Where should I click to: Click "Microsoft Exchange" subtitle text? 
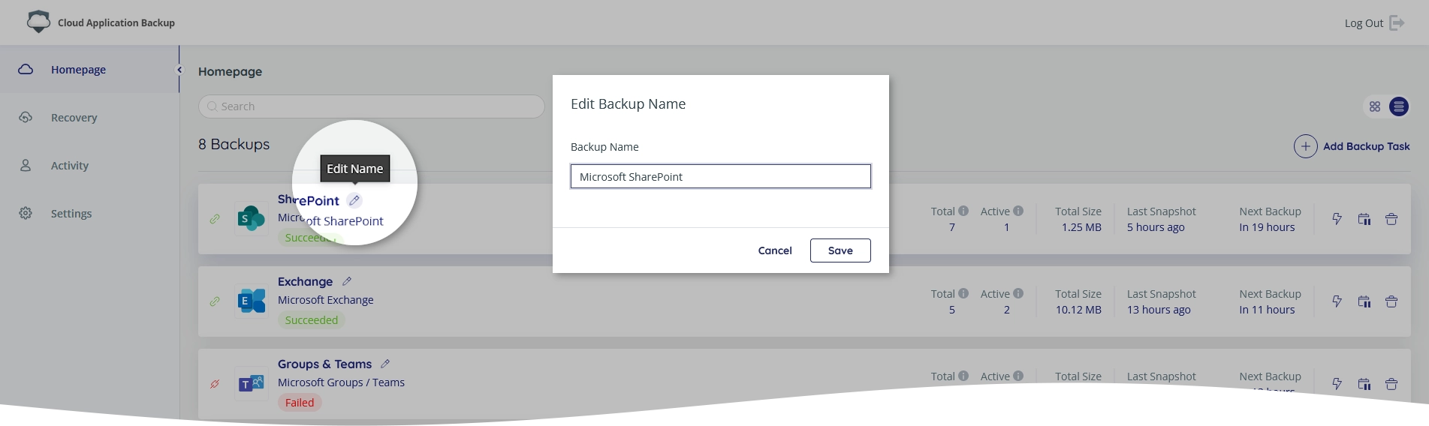pyautogui.click(x=325, y=300)
